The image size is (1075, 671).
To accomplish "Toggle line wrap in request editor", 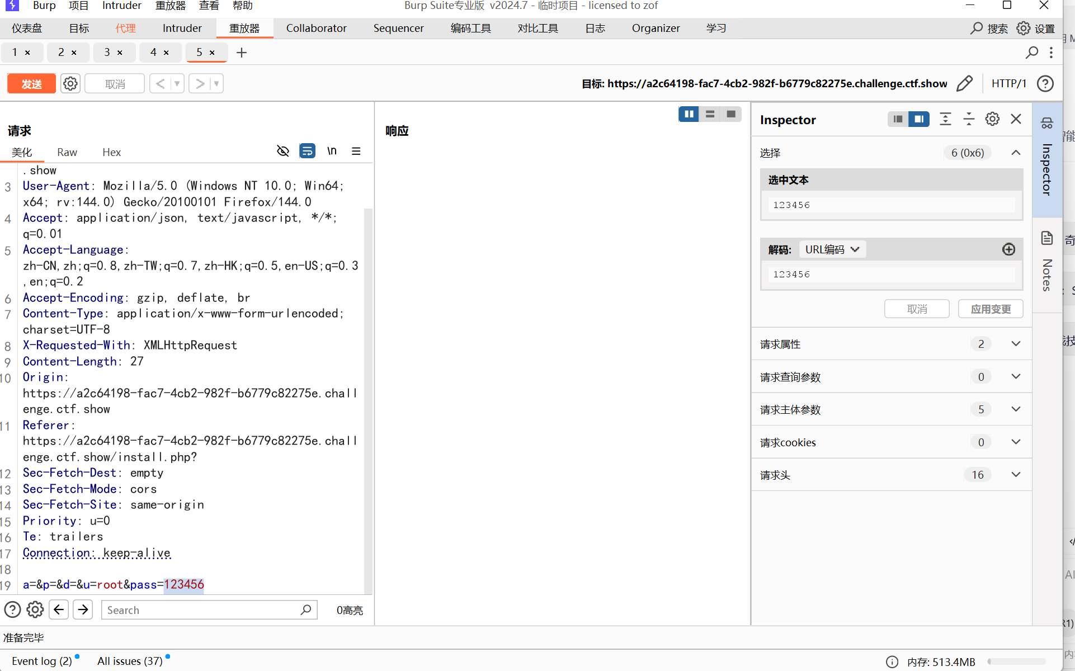I will click(307, 151).
